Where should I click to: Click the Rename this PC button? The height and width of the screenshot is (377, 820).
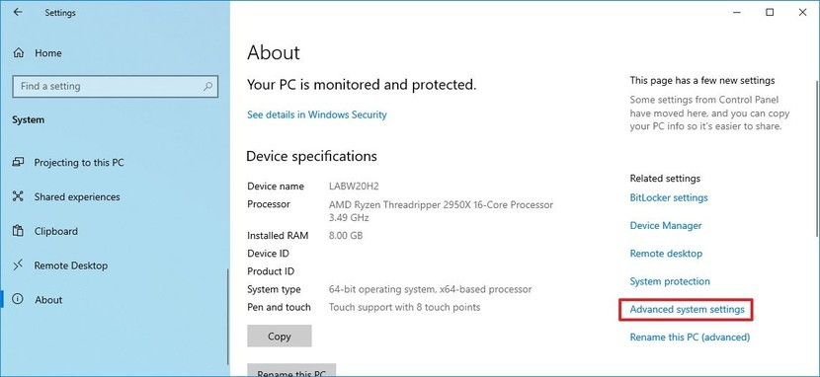(x=291, y=370)
